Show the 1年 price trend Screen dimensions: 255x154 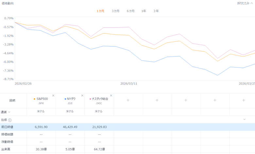(144, 11)
